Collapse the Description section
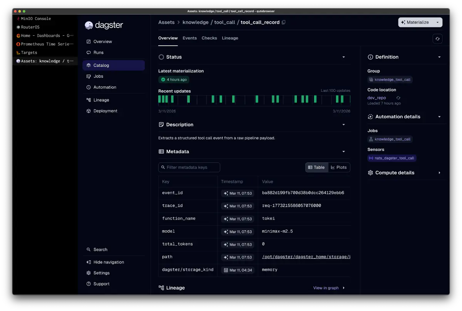Image resolution: width=462 pixels, height=311 pixels. 344,125
